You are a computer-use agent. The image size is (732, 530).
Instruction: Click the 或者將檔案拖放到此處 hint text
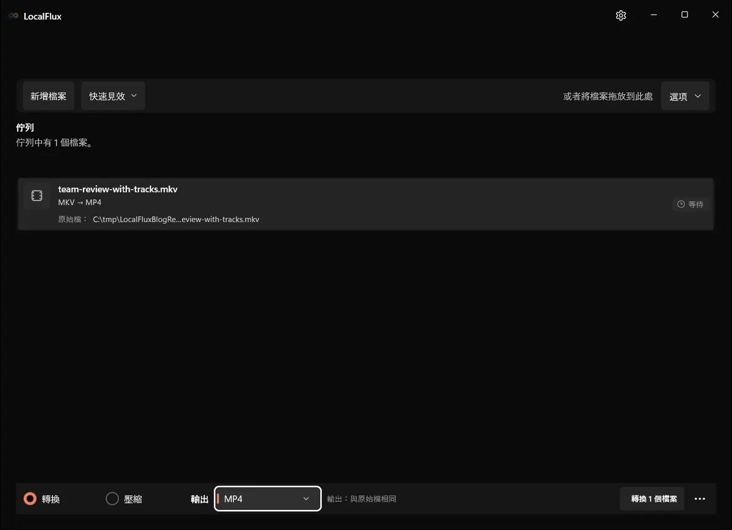608,96
